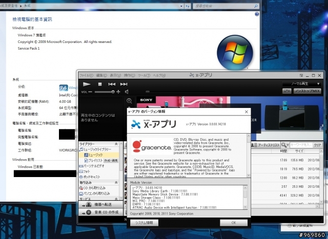
Task: Open the 操作(C) menu
Action: pos(129,75)
